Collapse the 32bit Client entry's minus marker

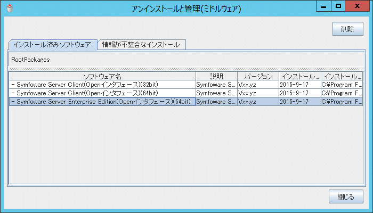[x=13, y=85]
